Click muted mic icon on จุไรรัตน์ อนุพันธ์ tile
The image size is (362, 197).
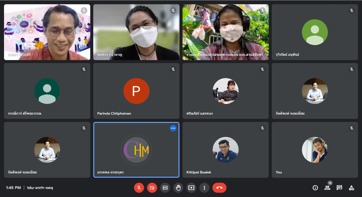click(352, 11)
